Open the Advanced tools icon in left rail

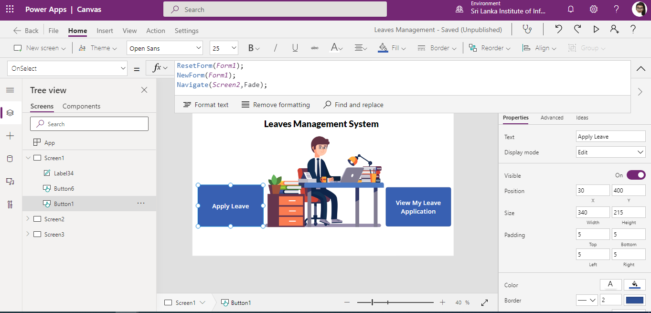[10, 205]
